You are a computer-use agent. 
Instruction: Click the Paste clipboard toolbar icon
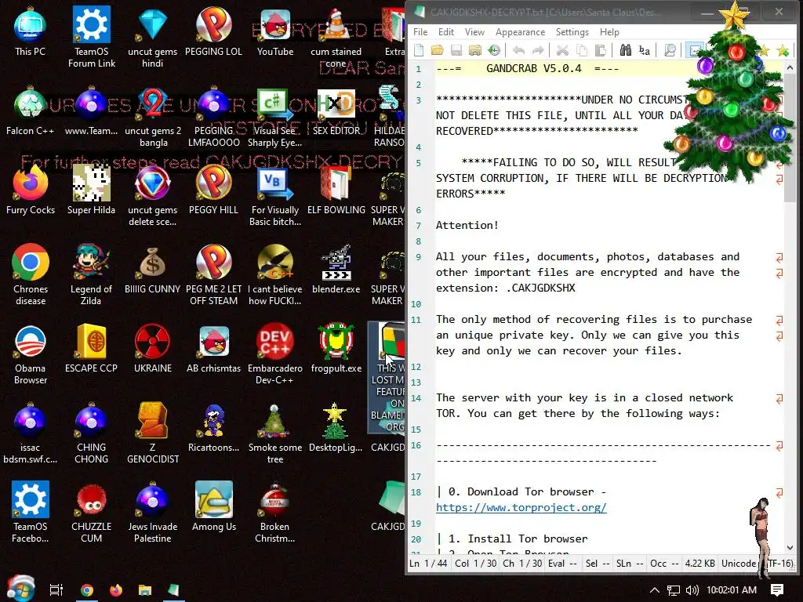point(600,50)
